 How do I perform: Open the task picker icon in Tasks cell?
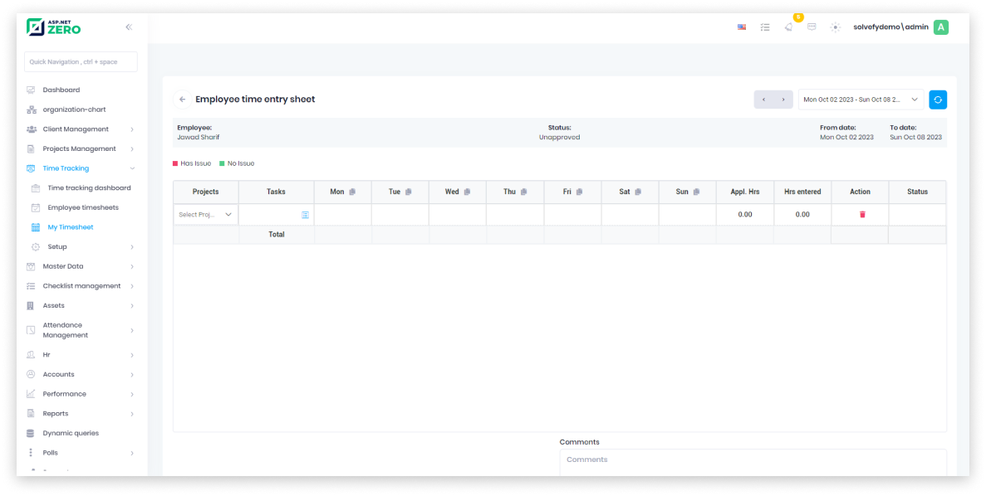[305, 215]
